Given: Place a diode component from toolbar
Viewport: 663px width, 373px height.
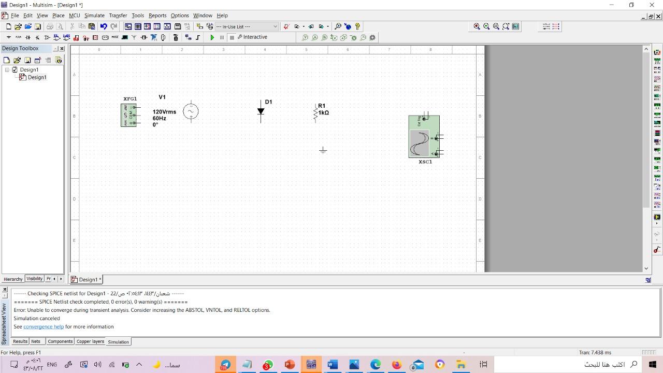Looking at the screenshot, I should tap(28, 37).
